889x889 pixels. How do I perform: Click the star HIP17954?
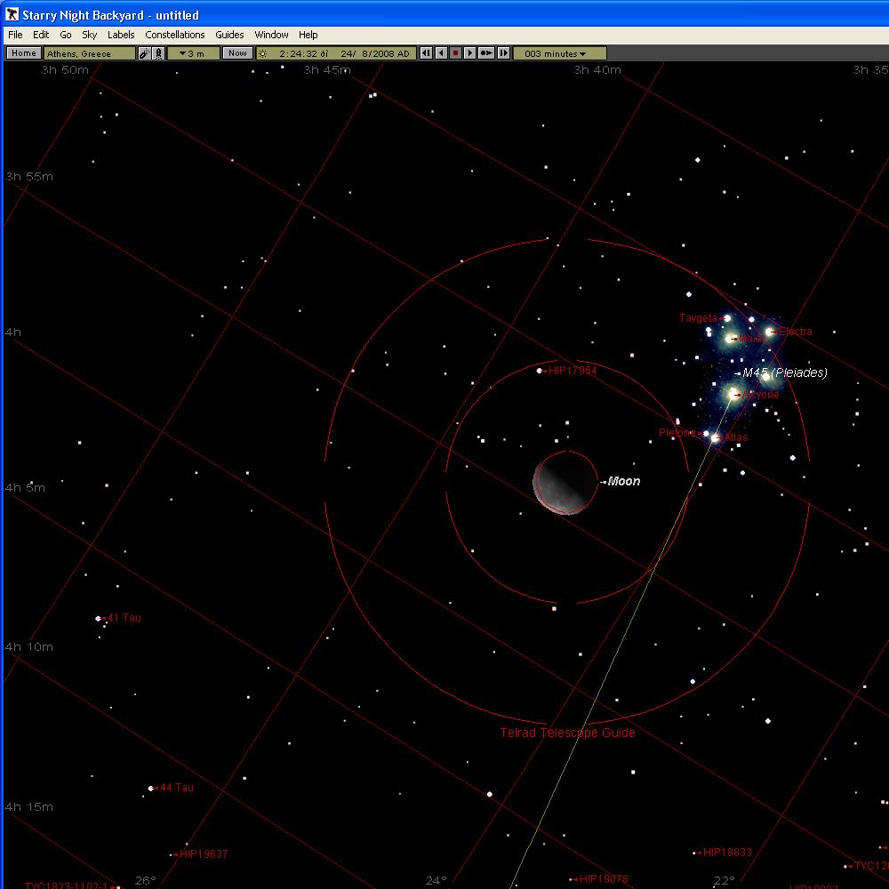[x=540, y=371]
